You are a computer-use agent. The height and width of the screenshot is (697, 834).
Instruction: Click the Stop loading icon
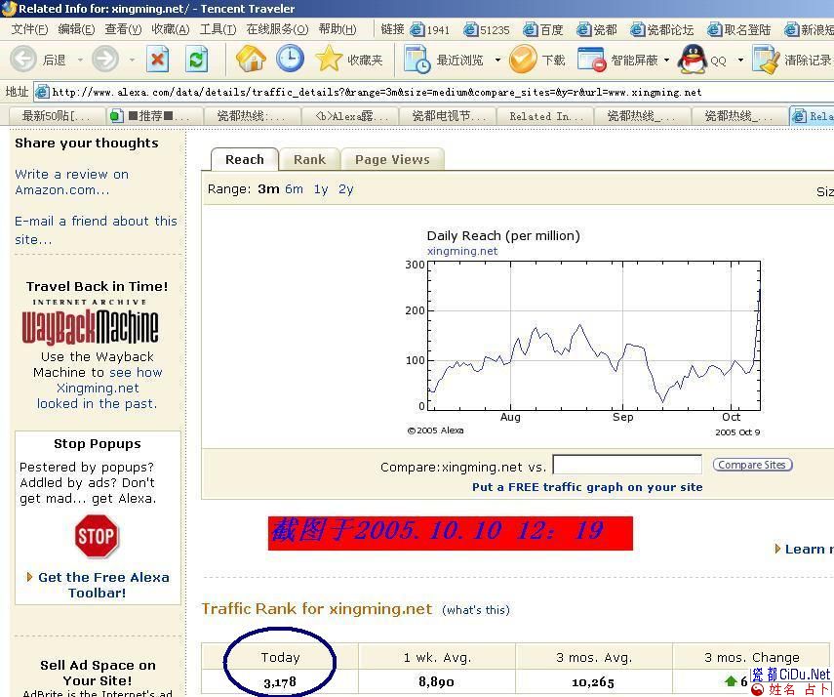[x=158, y=60]
